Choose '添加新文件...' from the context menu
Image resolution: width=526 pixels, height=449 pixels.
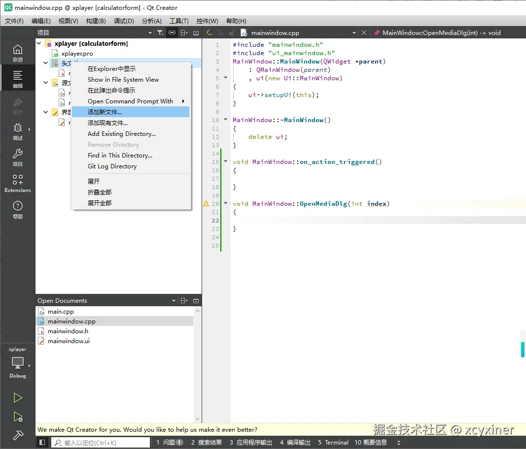(x=105, y=112)
